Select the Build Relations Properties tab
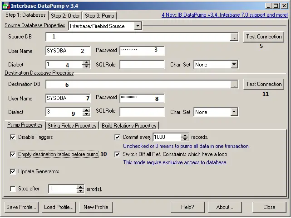 (129, 126)
